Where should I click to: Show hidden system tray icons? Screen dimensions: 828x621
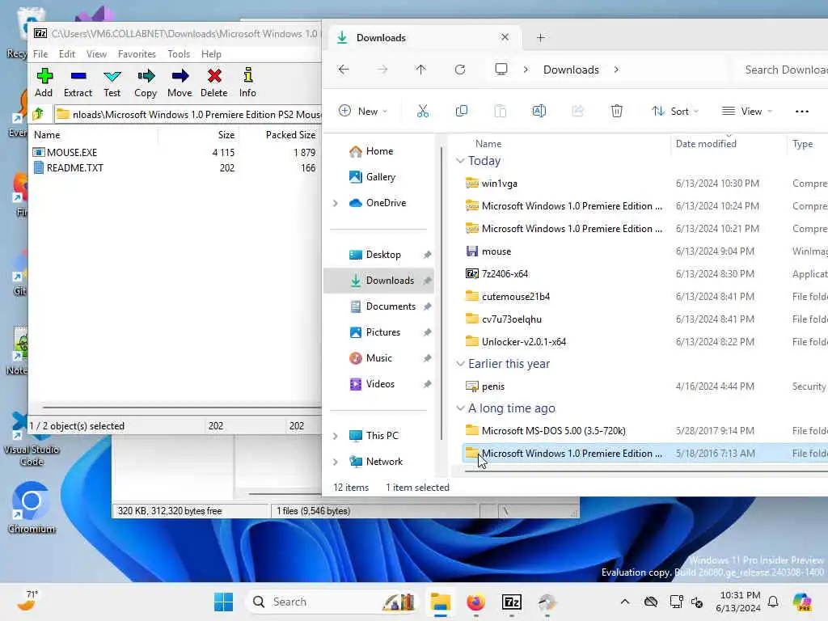point(625,602)
